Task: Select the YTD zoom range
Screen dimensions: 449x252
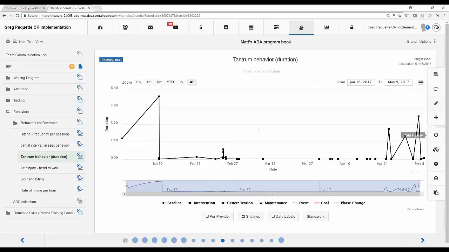Action: point(170,82)
